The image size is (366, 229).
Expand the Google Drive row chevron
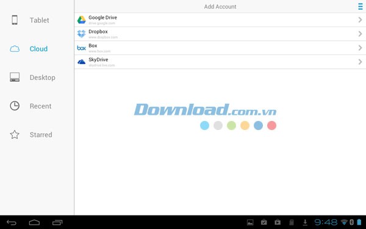coord(360,20)
